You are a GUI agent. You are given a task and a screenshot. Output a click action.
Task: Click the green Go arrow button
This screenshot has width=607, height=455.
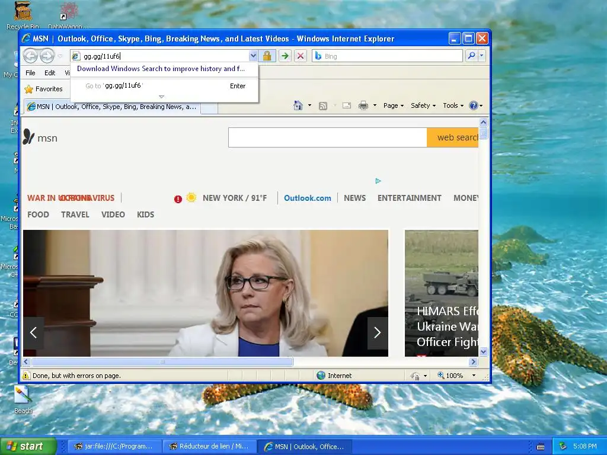[x=285, y=56]
